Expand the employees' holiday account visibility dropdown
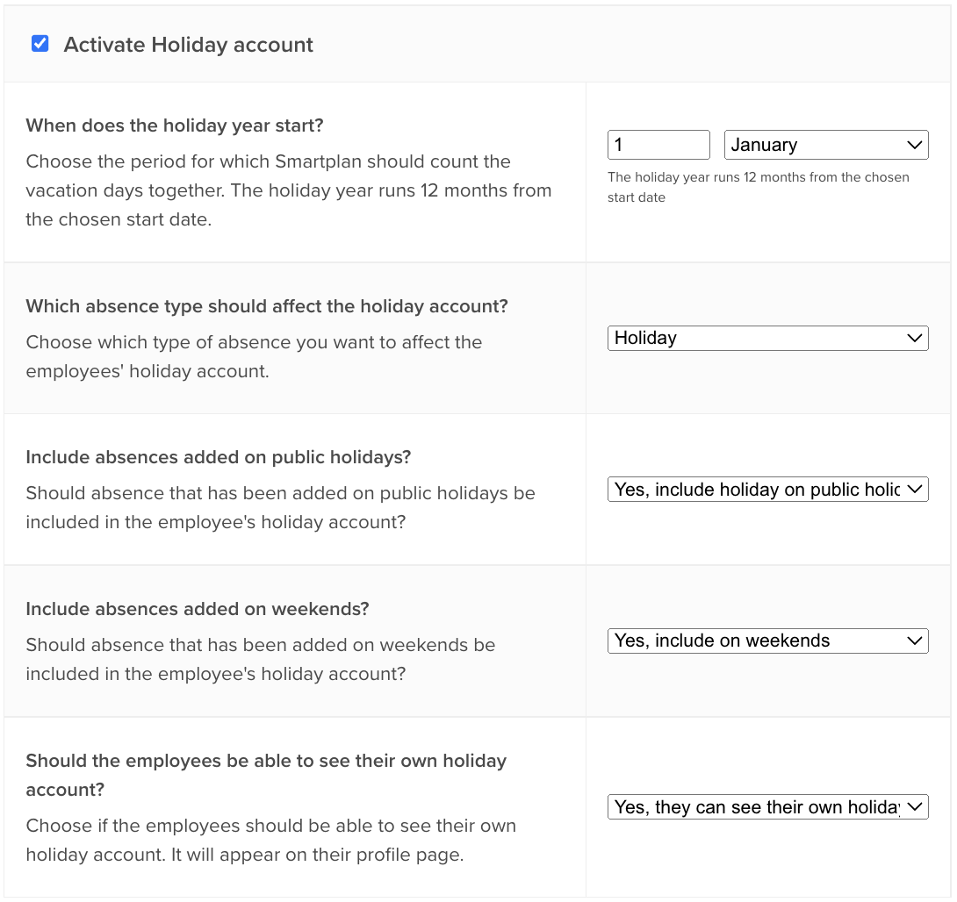957x902 pixels. 767,807
